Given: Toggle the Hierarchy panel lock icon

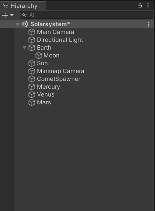Looking at the screenshot, I should tap(140, 5).
